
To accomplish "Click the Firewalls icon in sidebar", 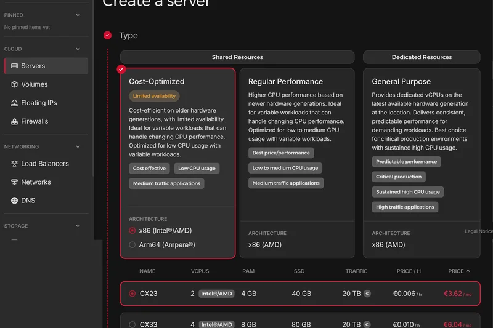I will click(15, 121).
